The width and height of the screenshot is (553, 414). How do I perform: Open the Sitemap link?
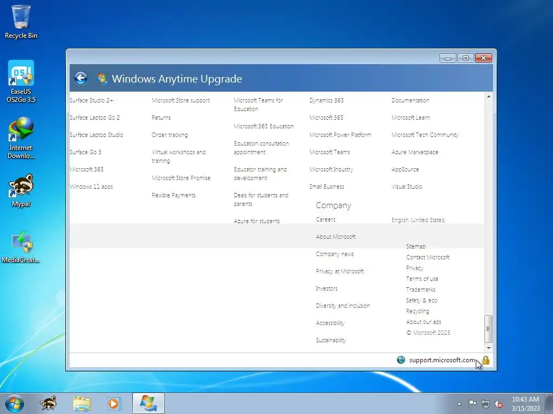point(415,246)
